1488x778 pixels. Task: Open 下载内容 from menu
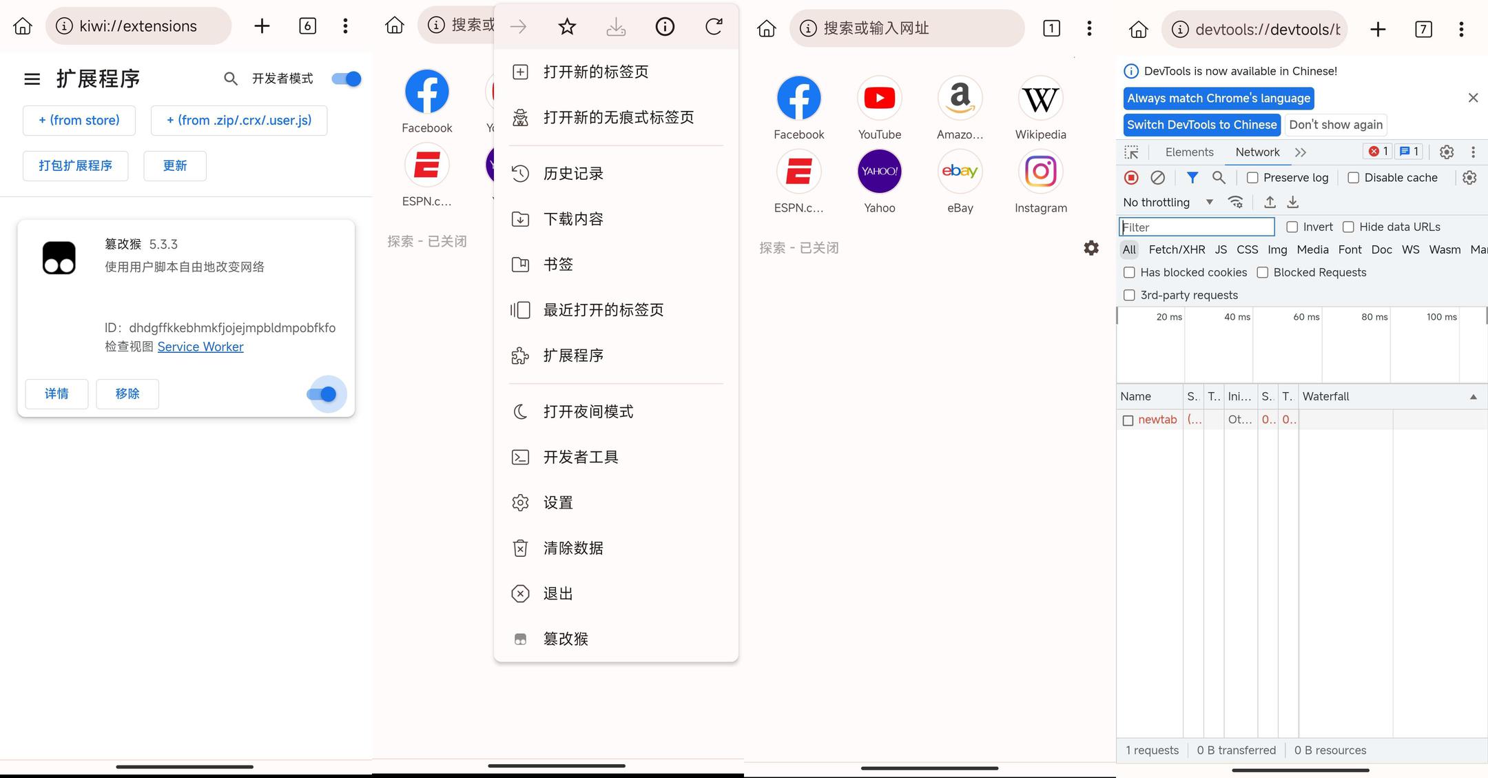coord(616,219)
